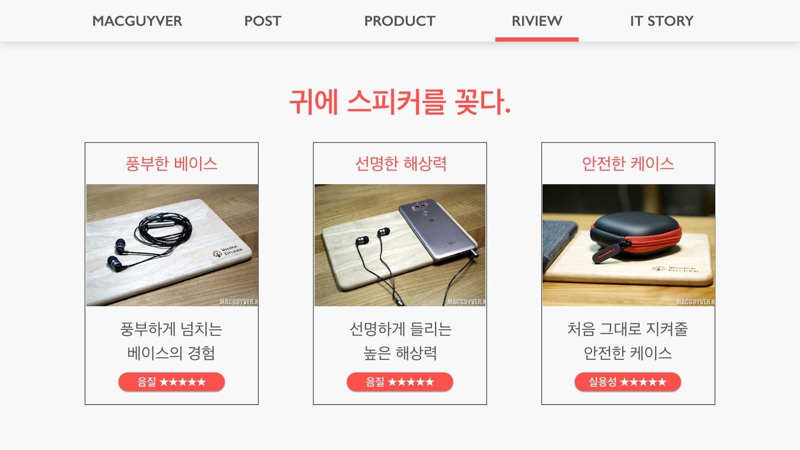Viewport: 800px width, 450px height.
Task: Click the 선명한 해상력 card title
Action: pos(400,163)
